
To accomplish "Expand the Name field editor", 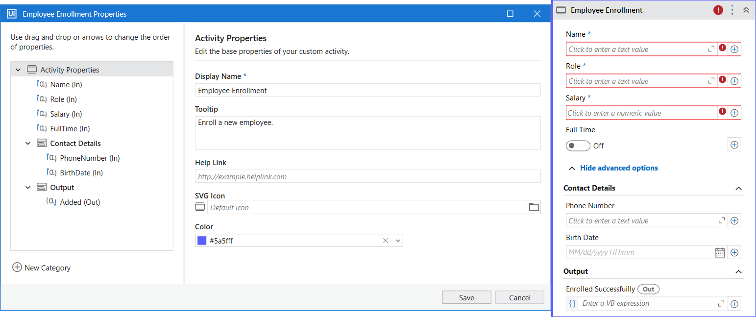I will click(711, 49).
